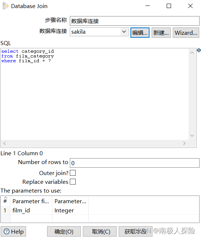Close the Database Join dialog

point(190,6)
